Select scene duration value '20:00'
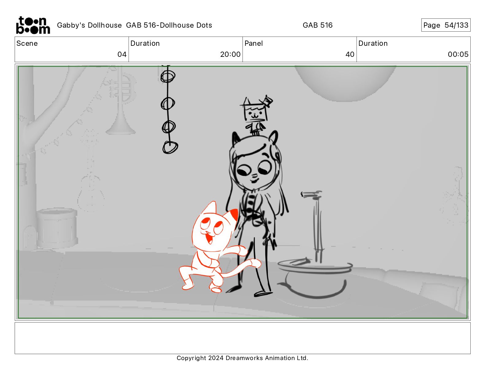486x376 pixels. click(230, 54)
